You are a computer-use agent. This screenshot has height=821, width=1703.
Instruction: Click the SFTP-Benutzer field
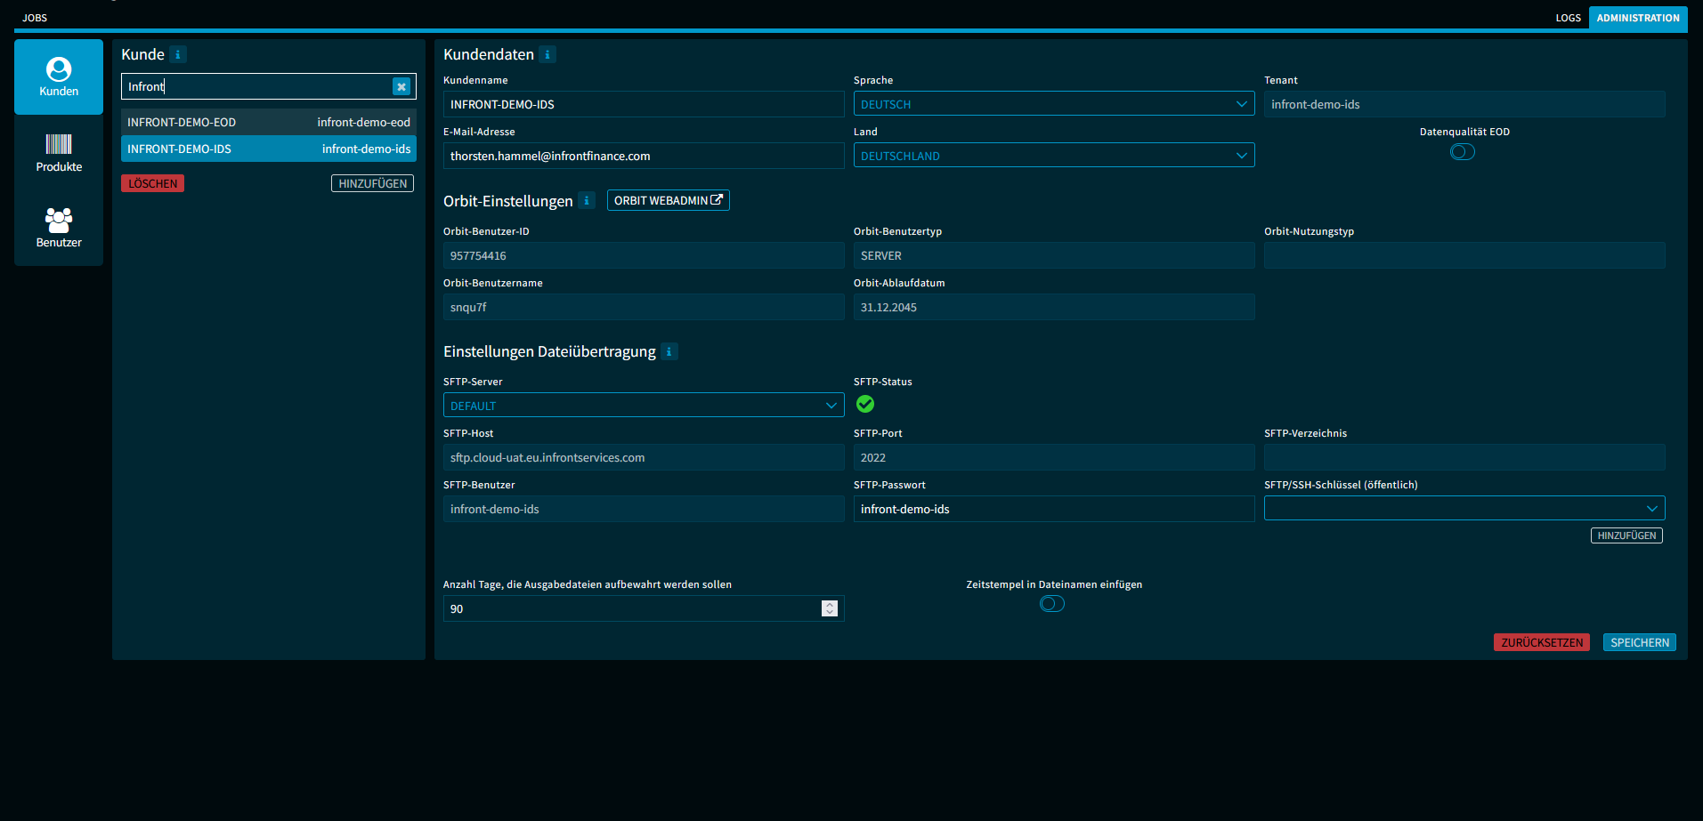pos(644,509)
